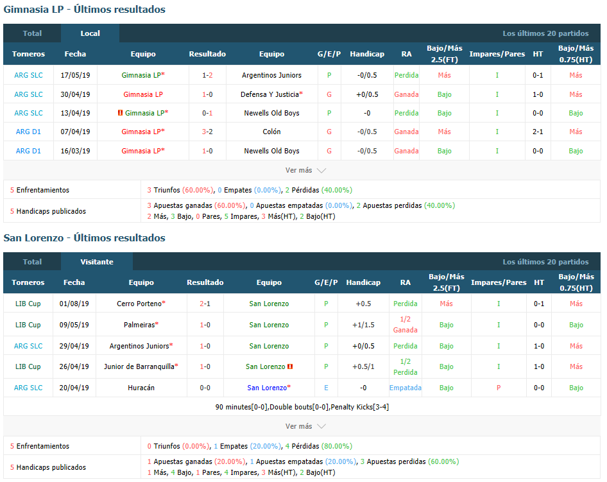
Task: Click San Lorenzo name in the 01/08/19 row
Action: tap(269, 304)
